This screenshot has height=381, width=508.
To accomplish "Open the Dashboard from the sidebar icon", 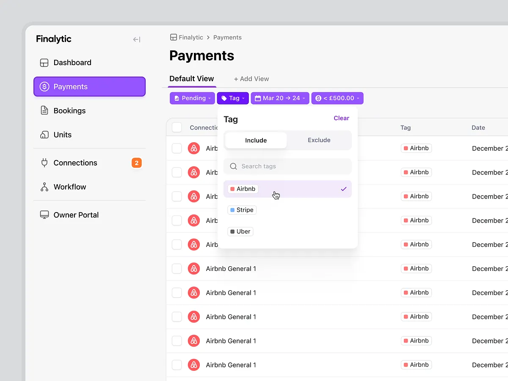I will (x=44, y=62).
